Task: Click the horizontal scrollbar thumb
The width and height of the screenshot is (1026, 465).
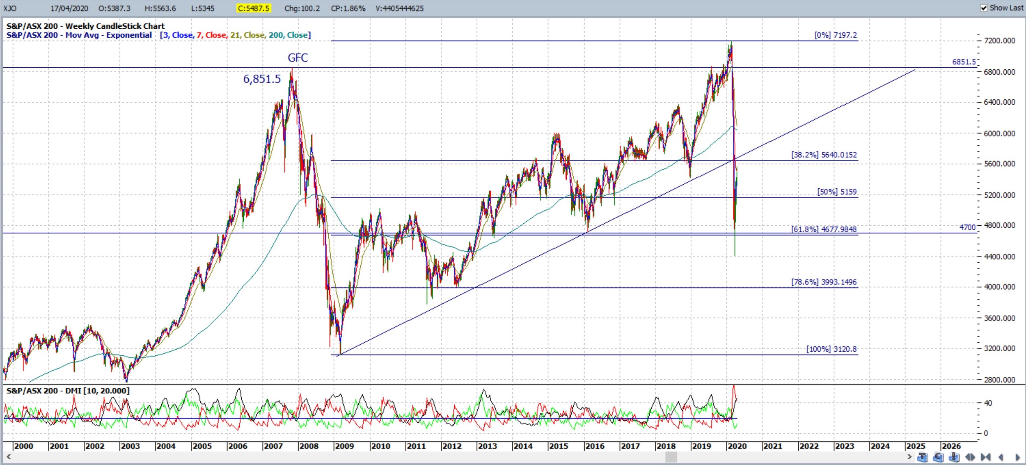Action: pyautogui.click(x=671, y=457)
